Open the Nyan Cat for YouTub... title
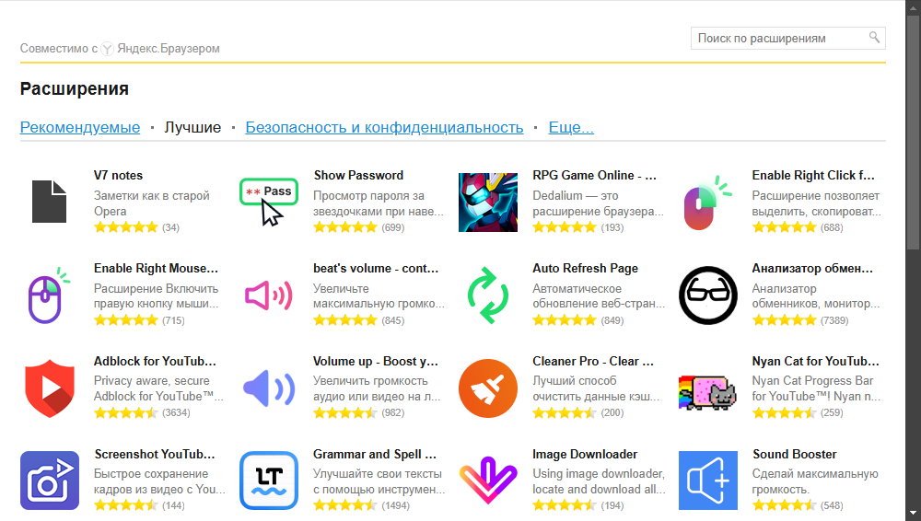This screenshot has height=521, width=921. (x=815, y=361)
